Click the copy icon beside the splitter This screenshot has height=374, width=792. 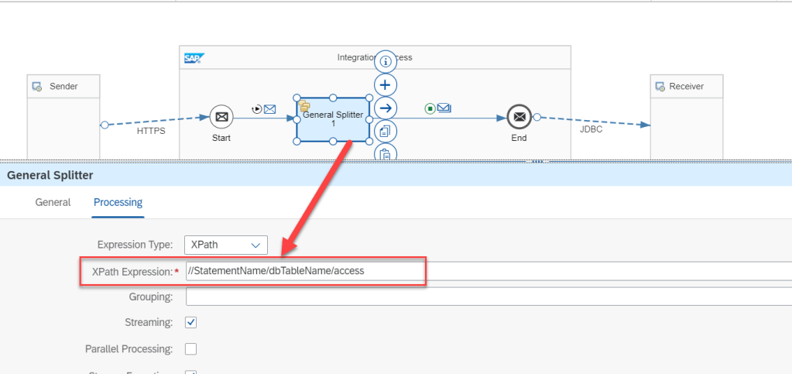[386, 132]
